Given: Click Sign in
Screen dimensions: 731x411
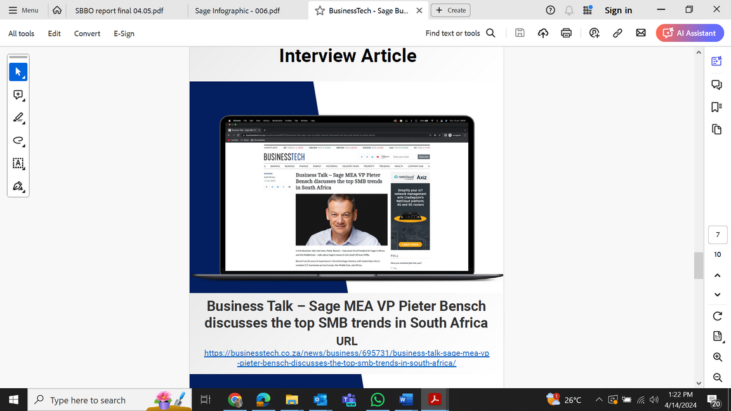Looking at the screenshot, I should click(618, 10).
